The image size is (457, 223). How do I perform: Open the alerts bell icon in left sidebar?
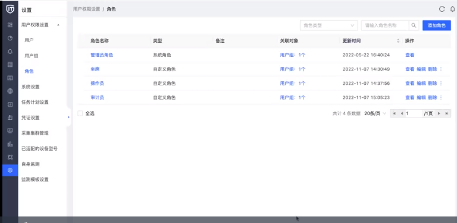10,52
